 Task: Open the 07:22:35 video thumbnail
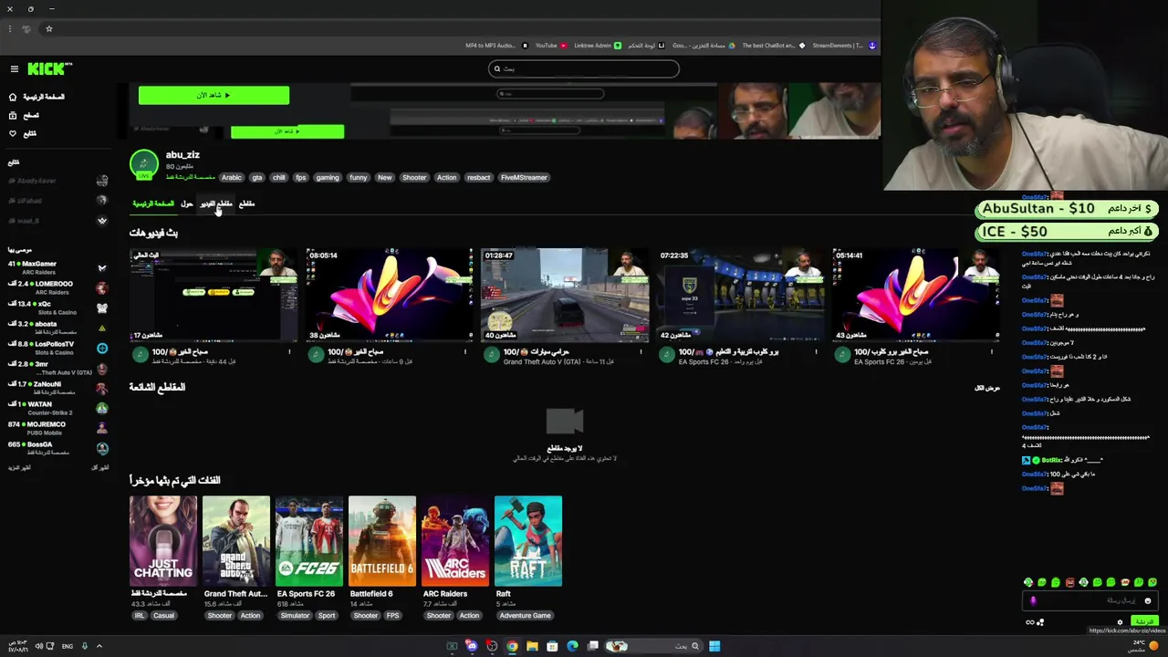click(x=740, y=295)
